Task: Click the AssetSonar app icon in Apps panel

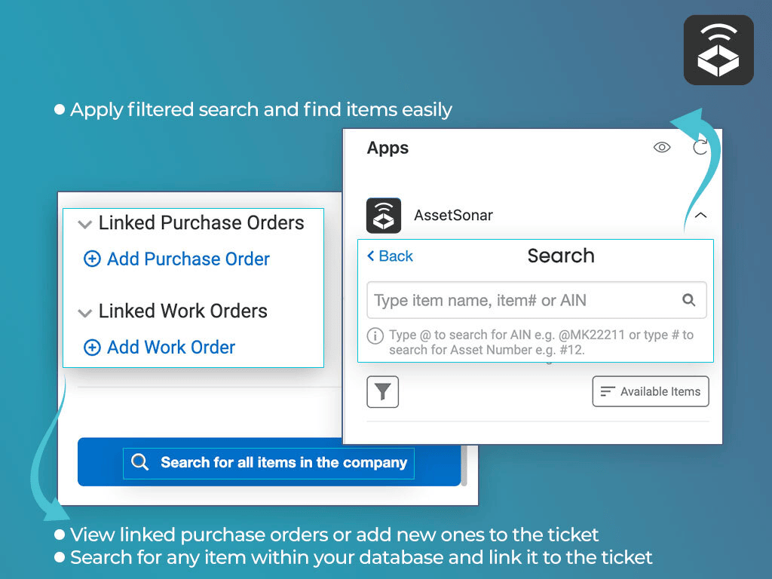Action: [x=383, y=216]
